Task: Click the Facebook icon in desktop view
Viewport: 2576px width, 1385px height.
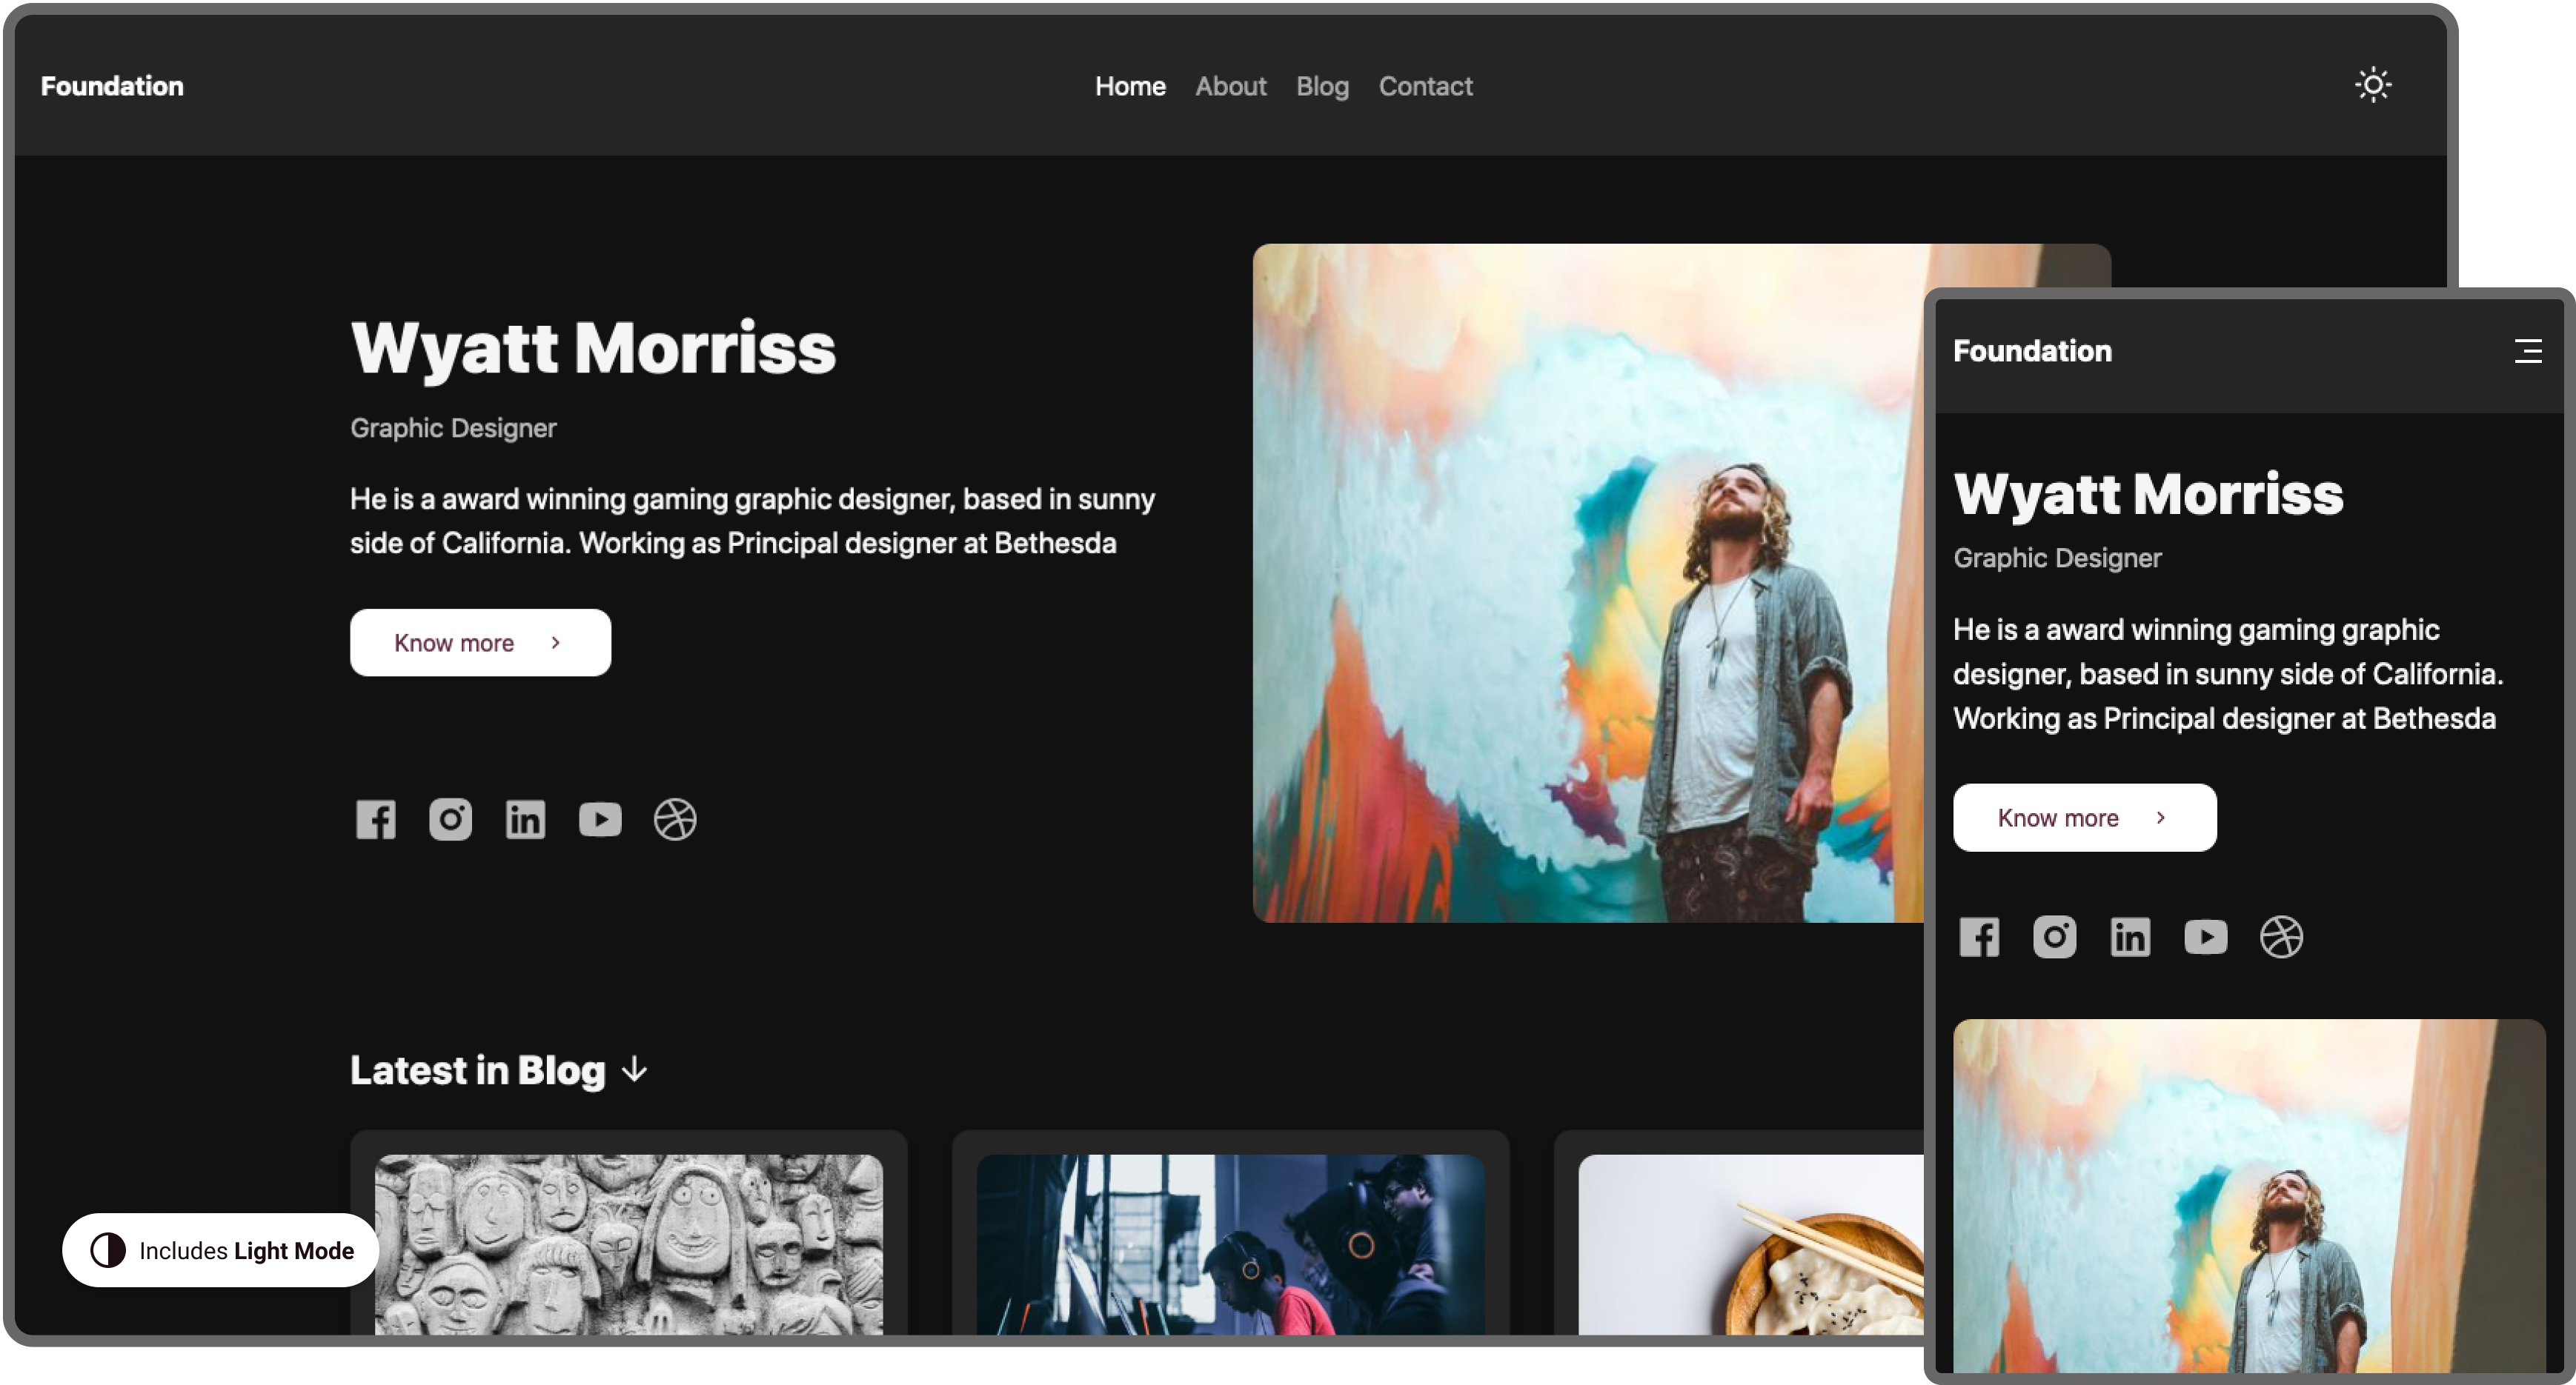Action: coord(376,819)
